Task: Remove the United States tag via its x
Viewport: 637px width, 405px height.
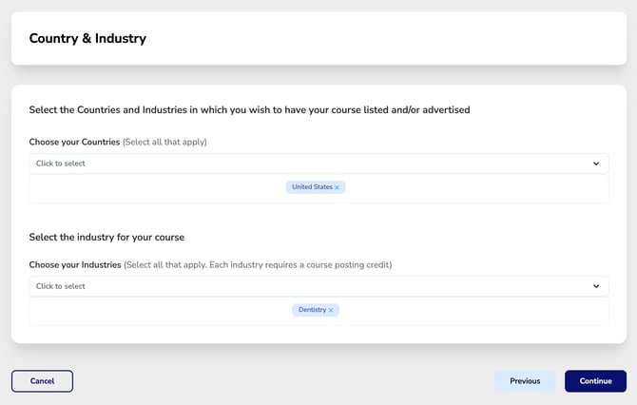Action: tap(337, 188)
